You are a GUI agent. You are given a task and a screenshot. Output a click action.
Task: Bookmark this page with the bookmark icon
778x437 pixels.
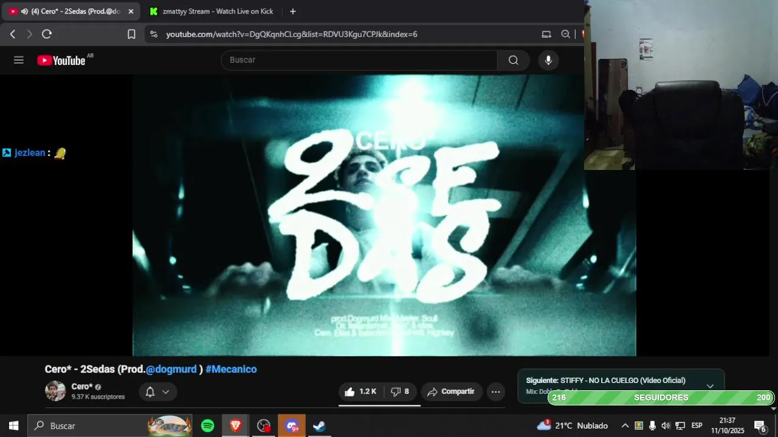coord(131,34)
